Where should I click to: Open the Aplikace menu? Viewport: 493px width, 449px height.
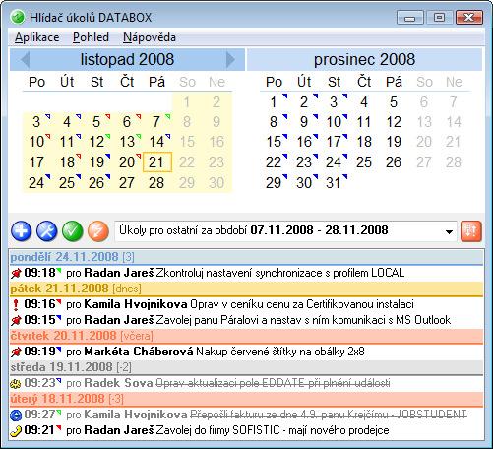pyautogui.click(x=37, y=37)
